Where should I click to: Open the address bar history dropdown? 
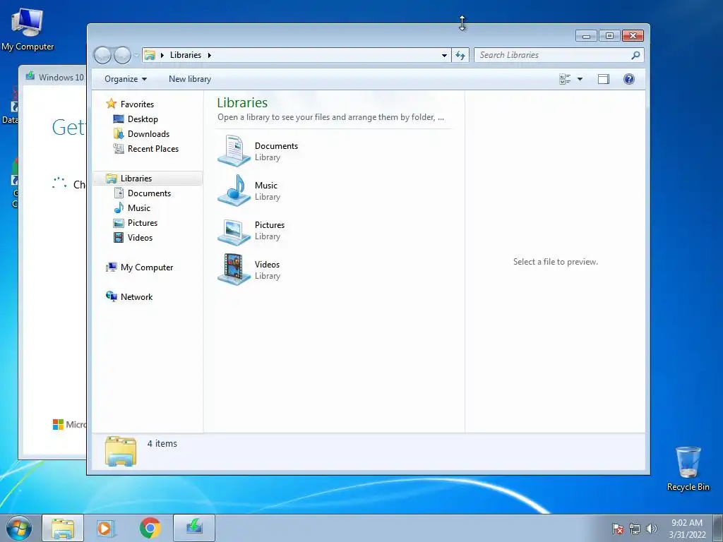[x=444, y=55]
